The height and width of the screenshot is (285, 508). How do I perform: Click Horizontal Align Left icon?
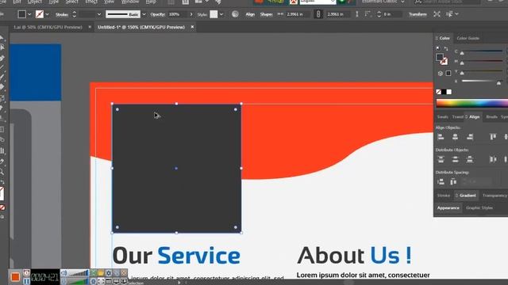pos(441,137)
